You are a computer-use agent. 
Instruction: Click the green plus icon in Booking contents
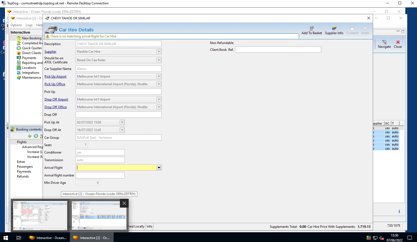(30, 136)
